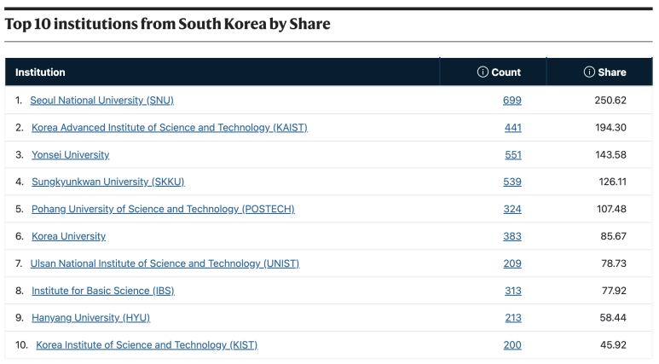659x364 pixels.
Task: Click the info icon beside Share
Action: click(589, 72)
